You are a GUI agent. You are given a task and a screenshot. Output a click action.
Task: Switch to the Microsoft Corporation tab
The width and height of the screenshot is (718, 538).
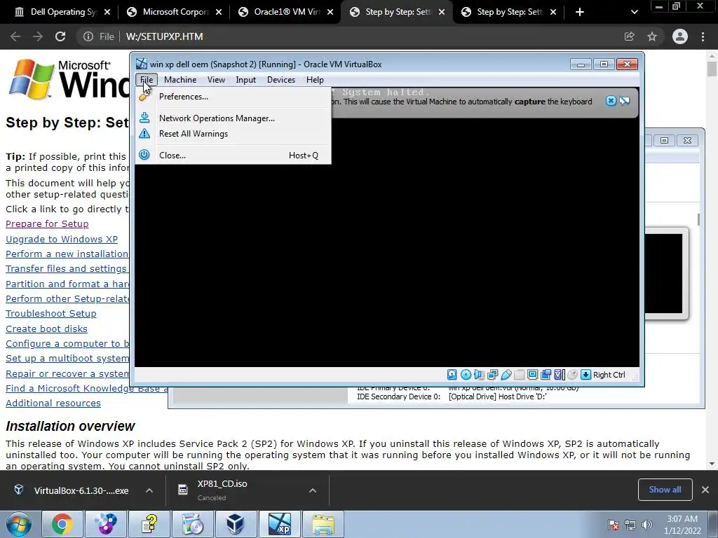[174, 12]
